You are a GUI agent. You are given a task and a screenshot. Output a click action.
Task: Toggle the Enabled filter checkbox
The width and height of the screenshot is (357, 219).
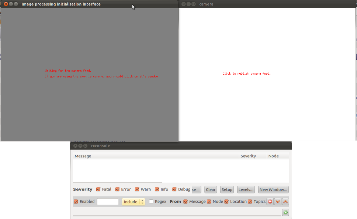tap(76, 202)
